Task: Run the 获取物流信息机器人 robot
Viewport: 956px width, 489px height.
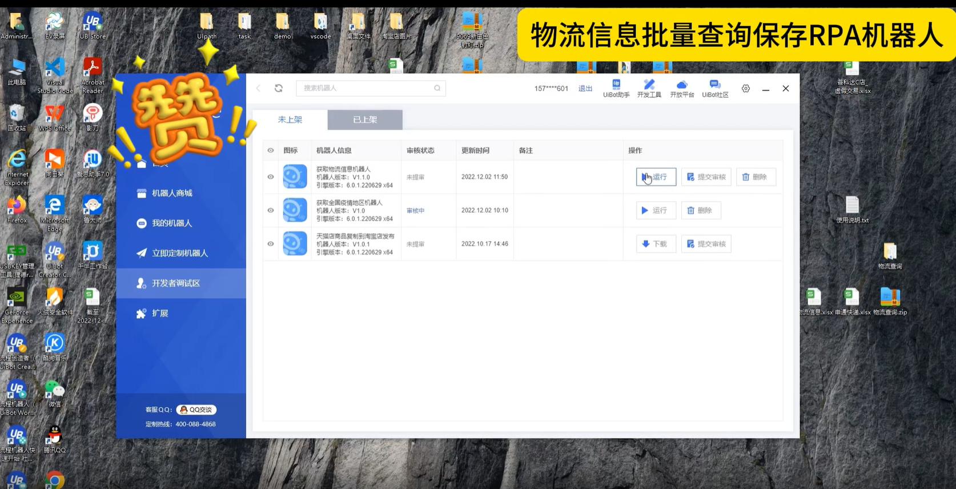Action: pyautogui.click(x=656, y=177)
